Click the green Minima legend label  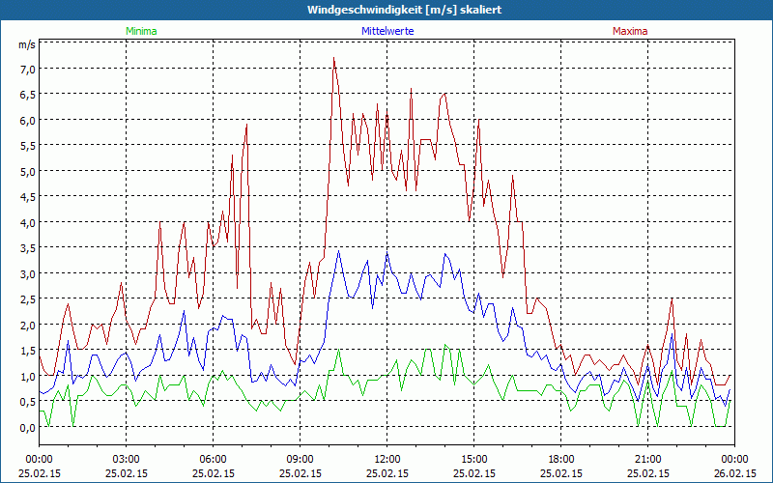tap(141, 31)
